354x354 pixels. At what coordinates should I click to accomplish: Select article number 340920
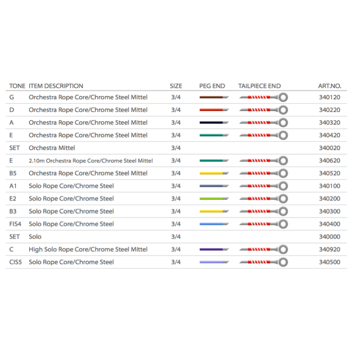(330, 250)
